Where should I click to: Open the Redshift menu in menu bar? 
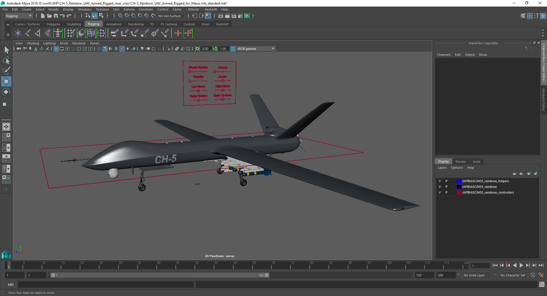click(x=211, y=9)
